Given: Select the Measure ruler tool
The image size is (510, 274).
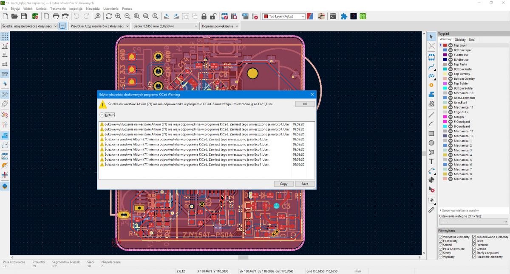Looking at the screenshot, I should [x=431, y=210].
